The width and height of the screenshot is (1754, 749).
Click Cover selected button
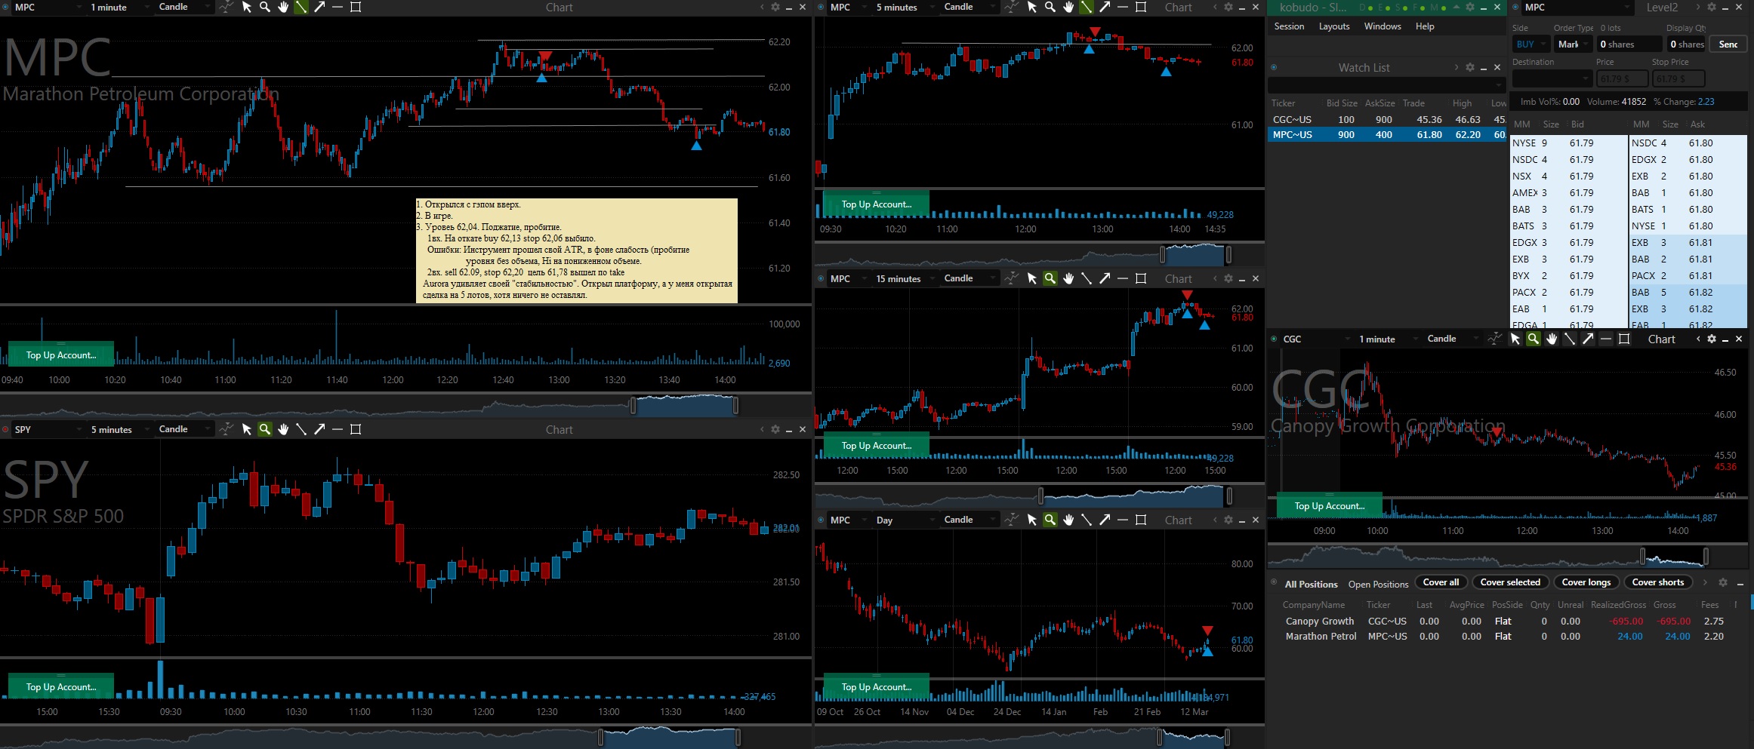(x=1510, y=582)
